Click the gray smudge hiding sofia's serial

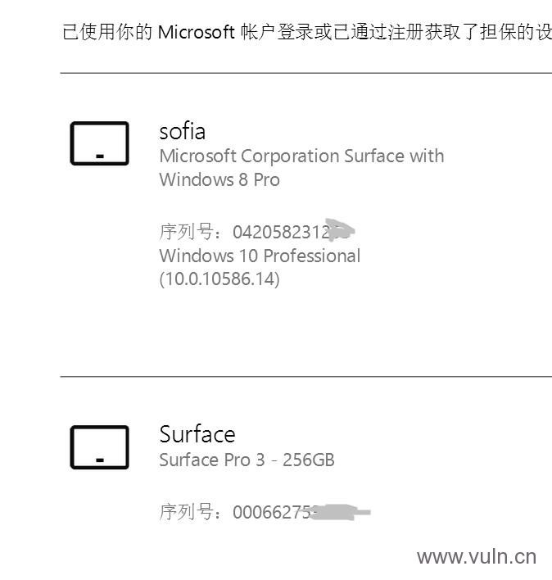(x=340, y=229)
